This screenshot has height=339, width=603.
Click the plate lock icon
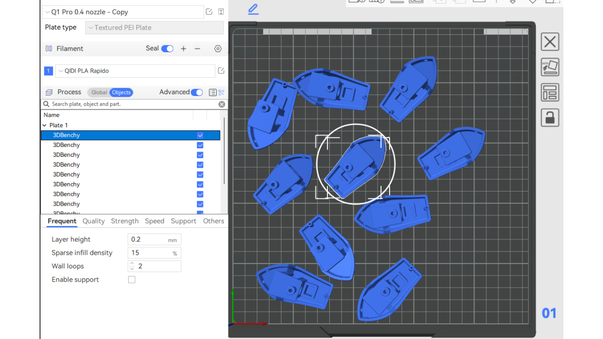(x=550, y=118)
